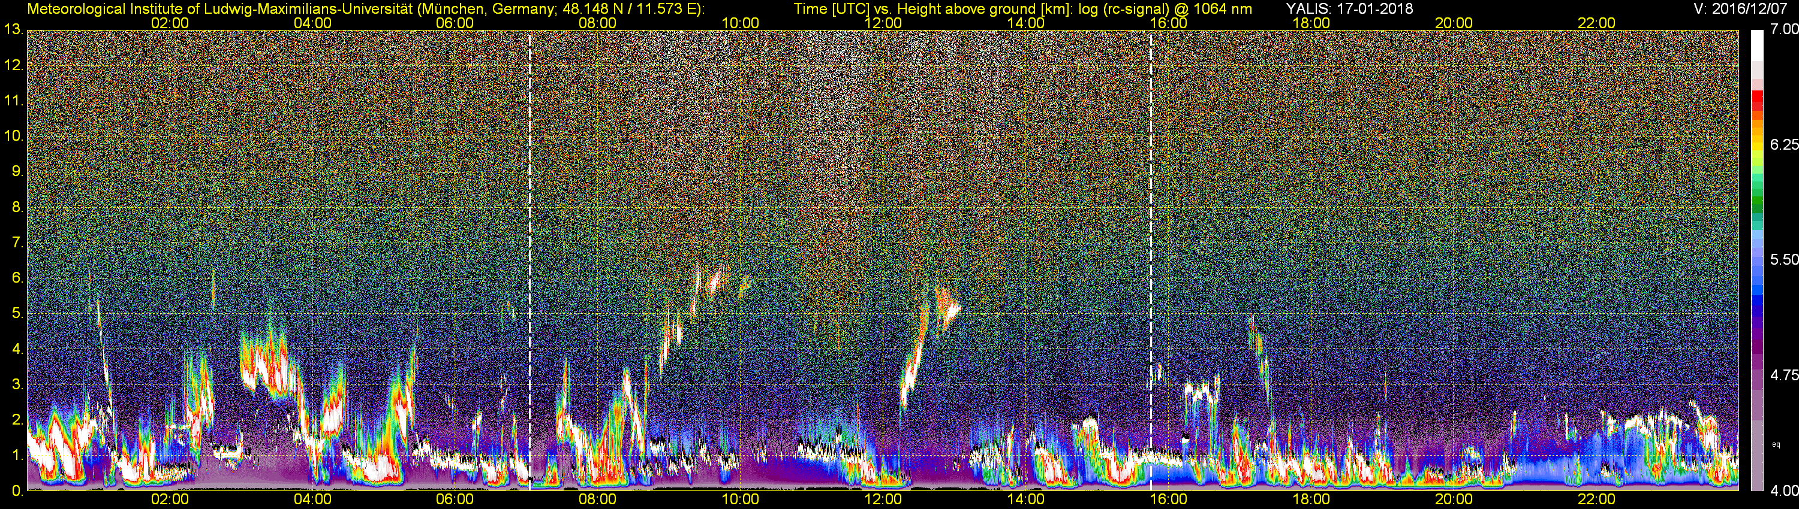Click the 16:00 label on the upper time axis

[1168, 23]
